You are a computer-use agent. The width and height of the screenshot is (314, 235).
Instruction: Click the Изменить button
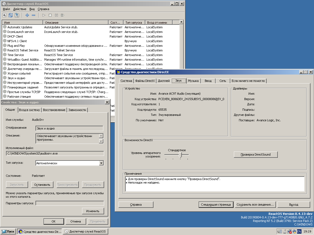tap(93, 211)
